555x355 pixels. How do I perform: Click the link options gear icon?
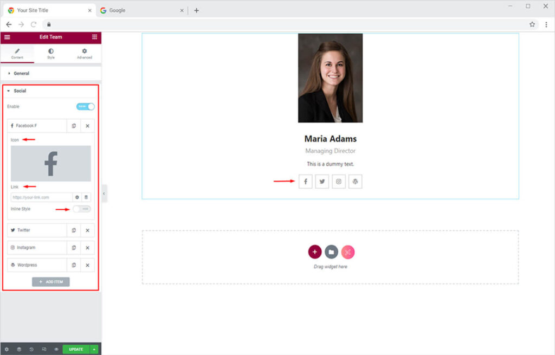77,197
